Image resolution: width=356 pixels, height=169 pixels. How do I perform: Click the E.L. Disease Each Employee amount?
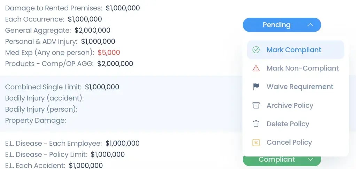coord(122,143)
